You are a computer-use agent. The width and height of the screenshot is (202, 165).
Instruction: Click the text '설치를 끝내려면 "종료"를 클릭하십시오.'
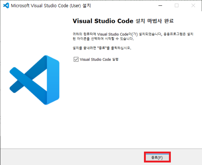102,48
